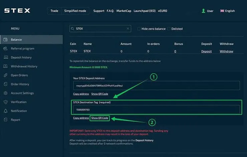Open the Support page
The height and width of the screenshot is (157, 247).
[x=99, y=11]
